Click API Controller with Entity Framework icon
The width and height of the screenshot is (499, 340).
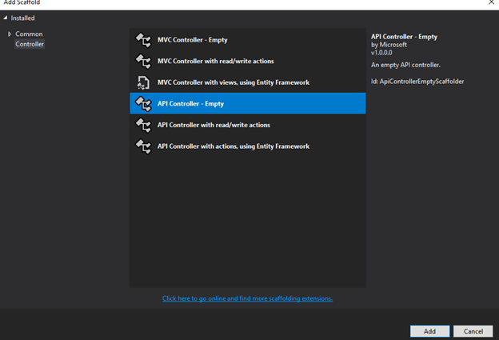[x=143, y=146]
